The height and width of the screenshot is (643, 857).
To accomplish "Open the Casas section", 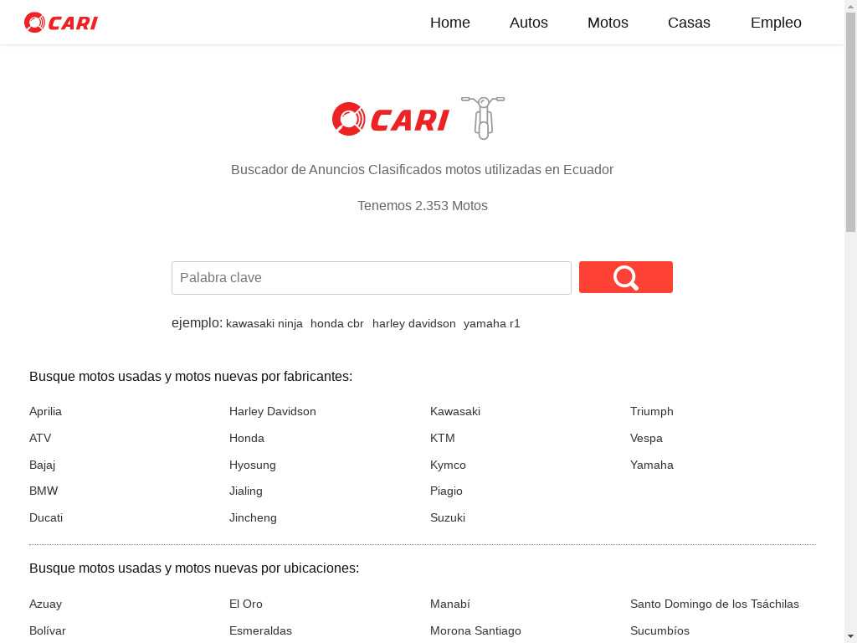I will (x=689, y=23).
